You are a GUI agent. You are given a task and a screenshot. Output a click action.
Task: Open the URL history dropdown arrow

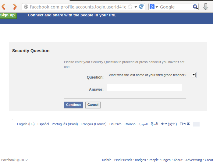click(x=135, y=7)
